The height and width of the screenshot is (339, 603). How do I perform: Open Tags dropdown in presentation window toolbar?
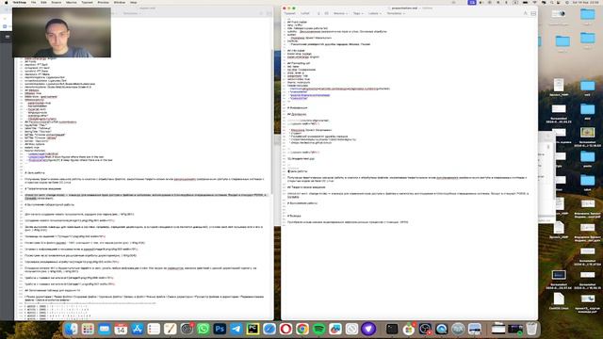[358, 13]
